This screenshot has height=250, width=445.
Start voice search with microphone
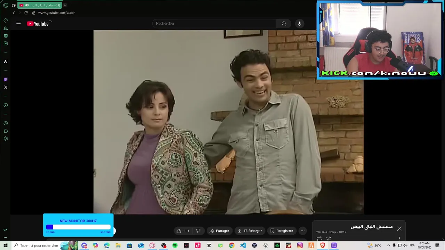300,24
